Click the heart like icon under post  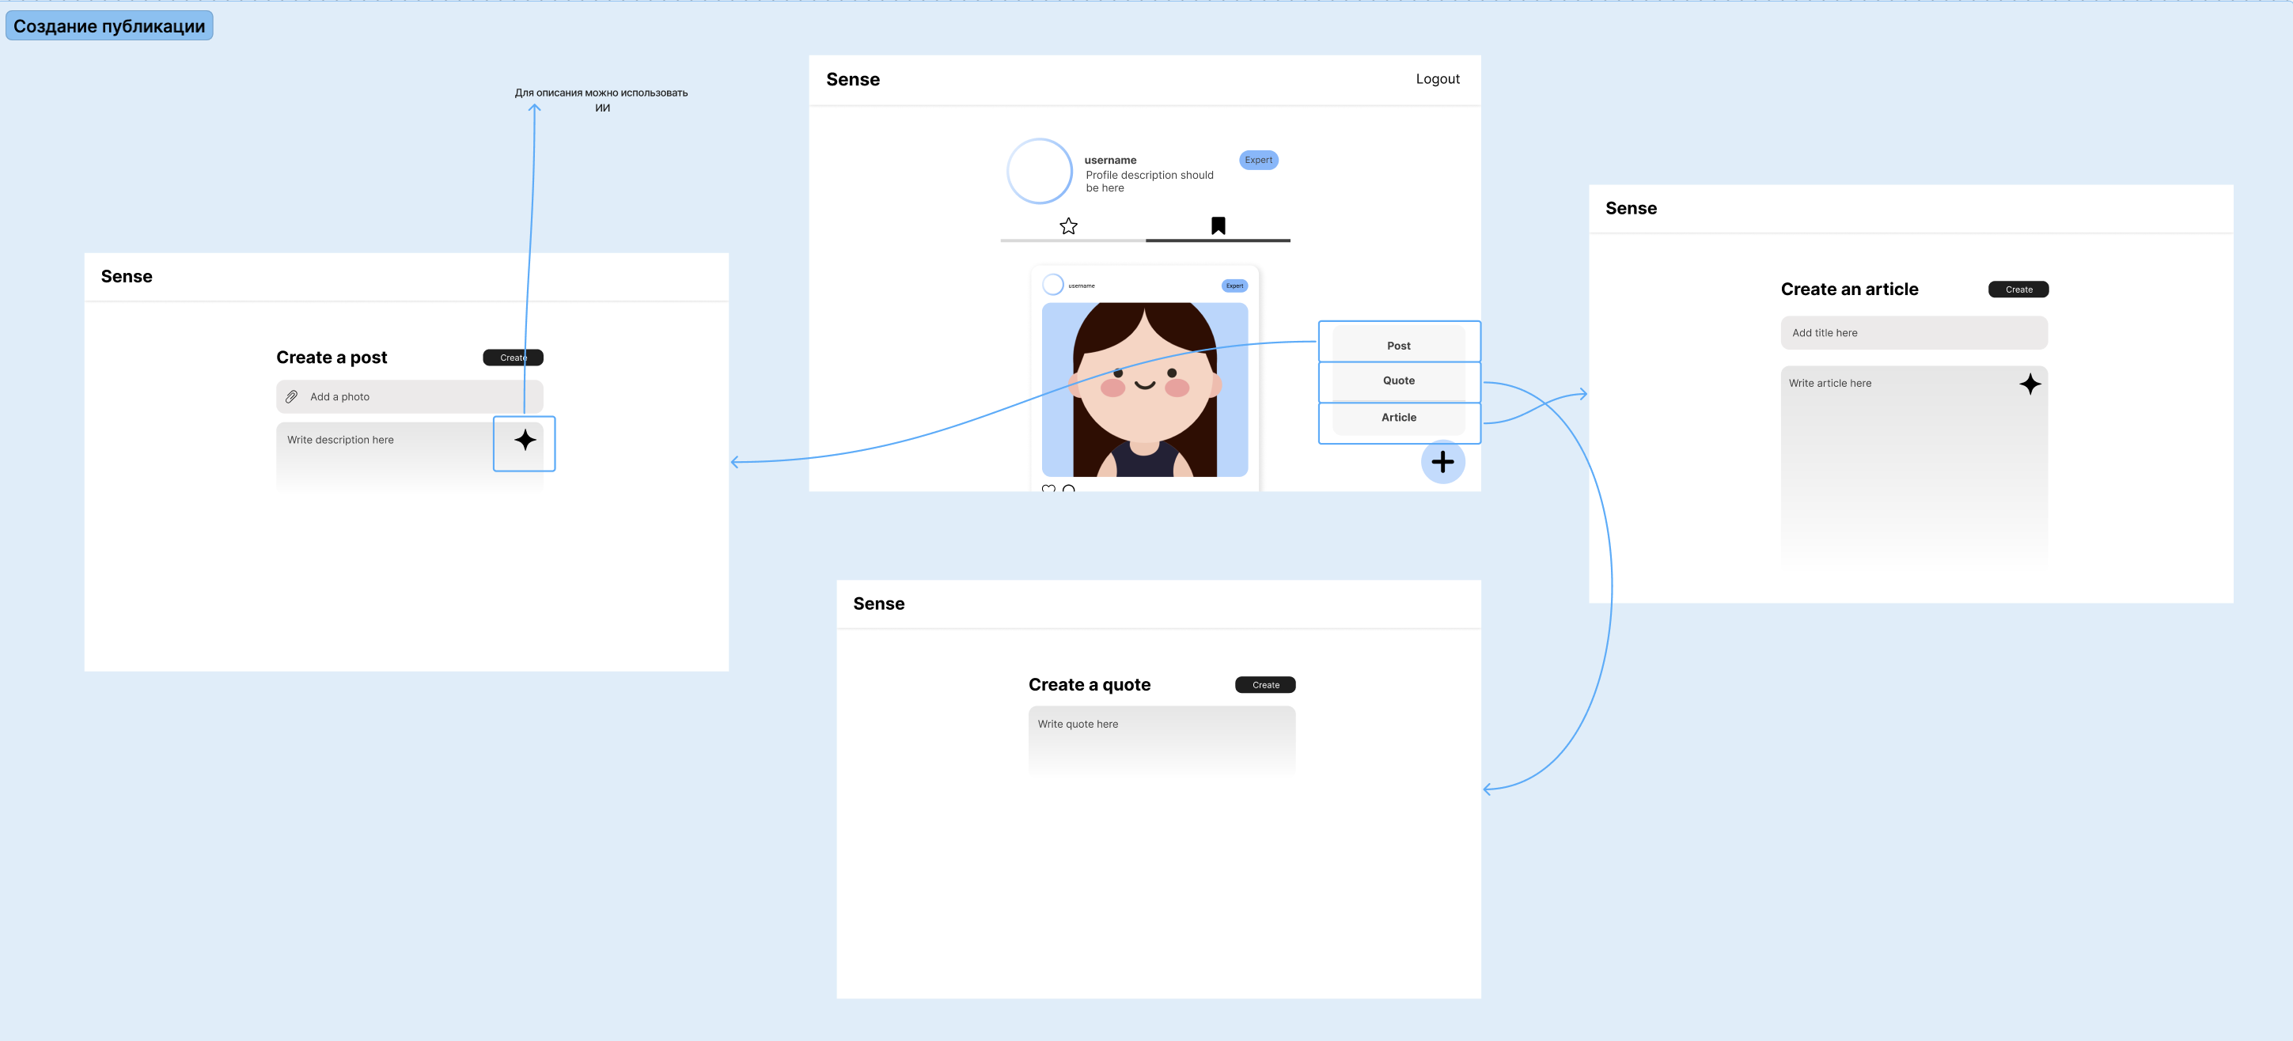tap(1048, 489)
